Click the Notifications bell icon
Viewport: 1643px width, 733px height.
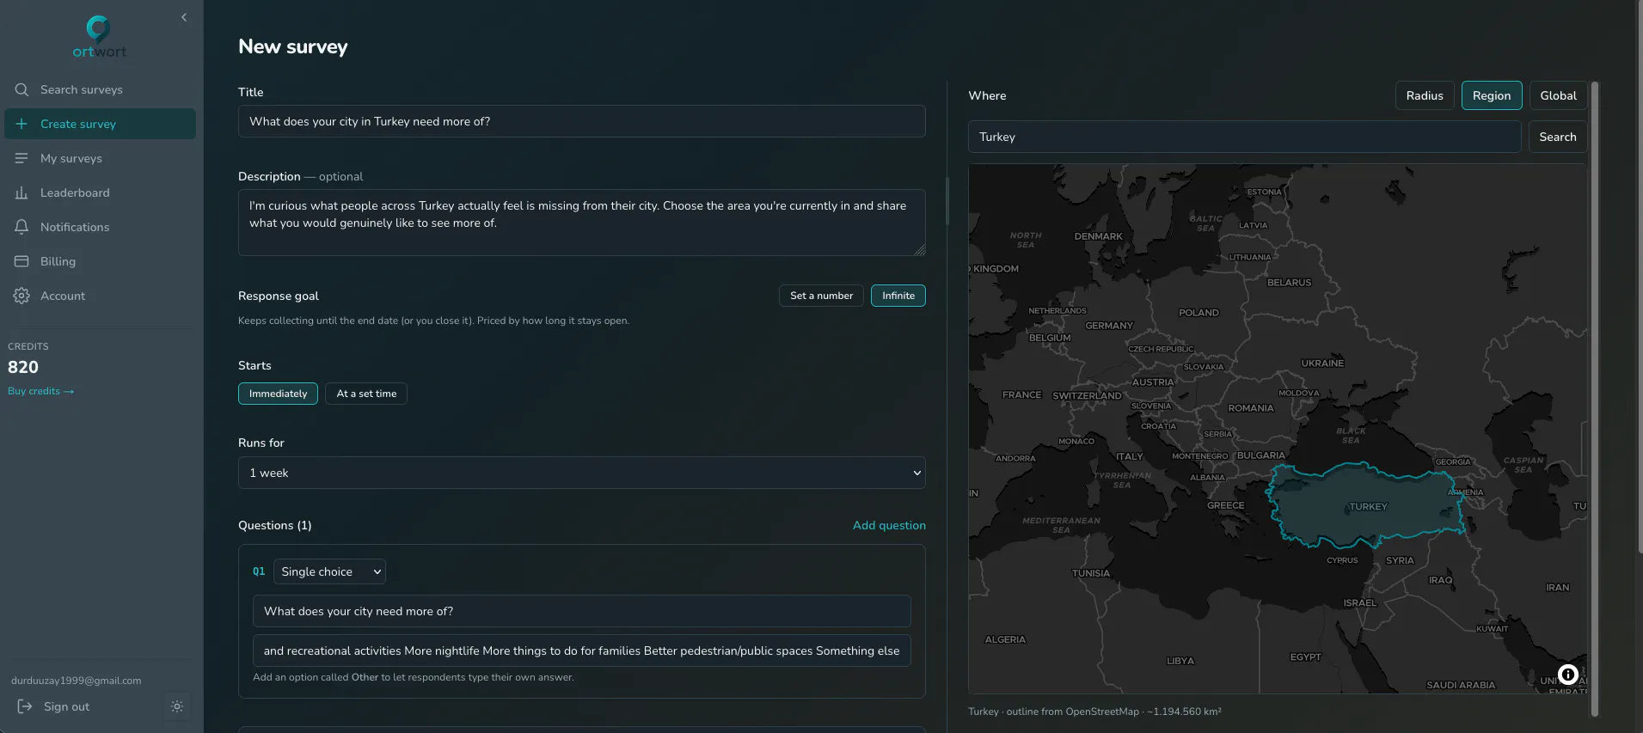coord(22,227)
